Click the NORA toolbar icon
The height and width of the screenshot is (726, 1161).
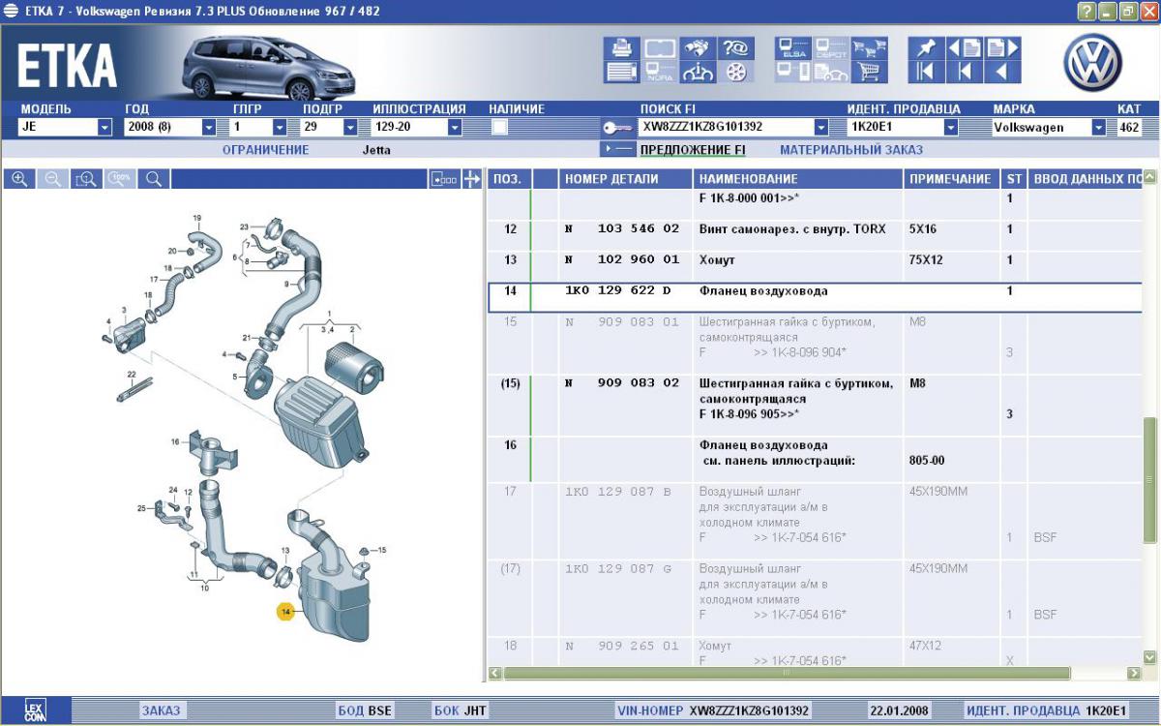661,72
